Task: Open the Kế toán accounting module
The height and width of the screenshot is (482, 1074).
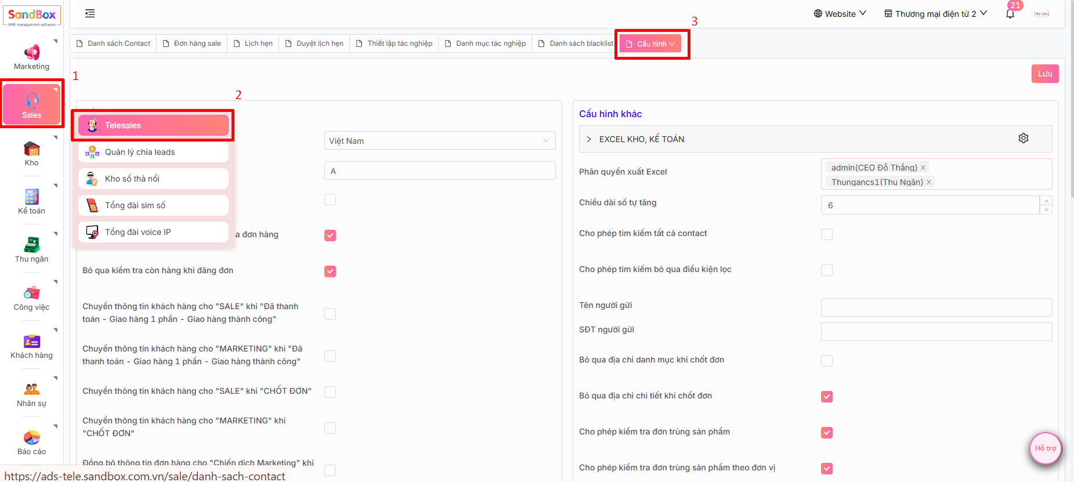Action: click(x=31, y=197)
